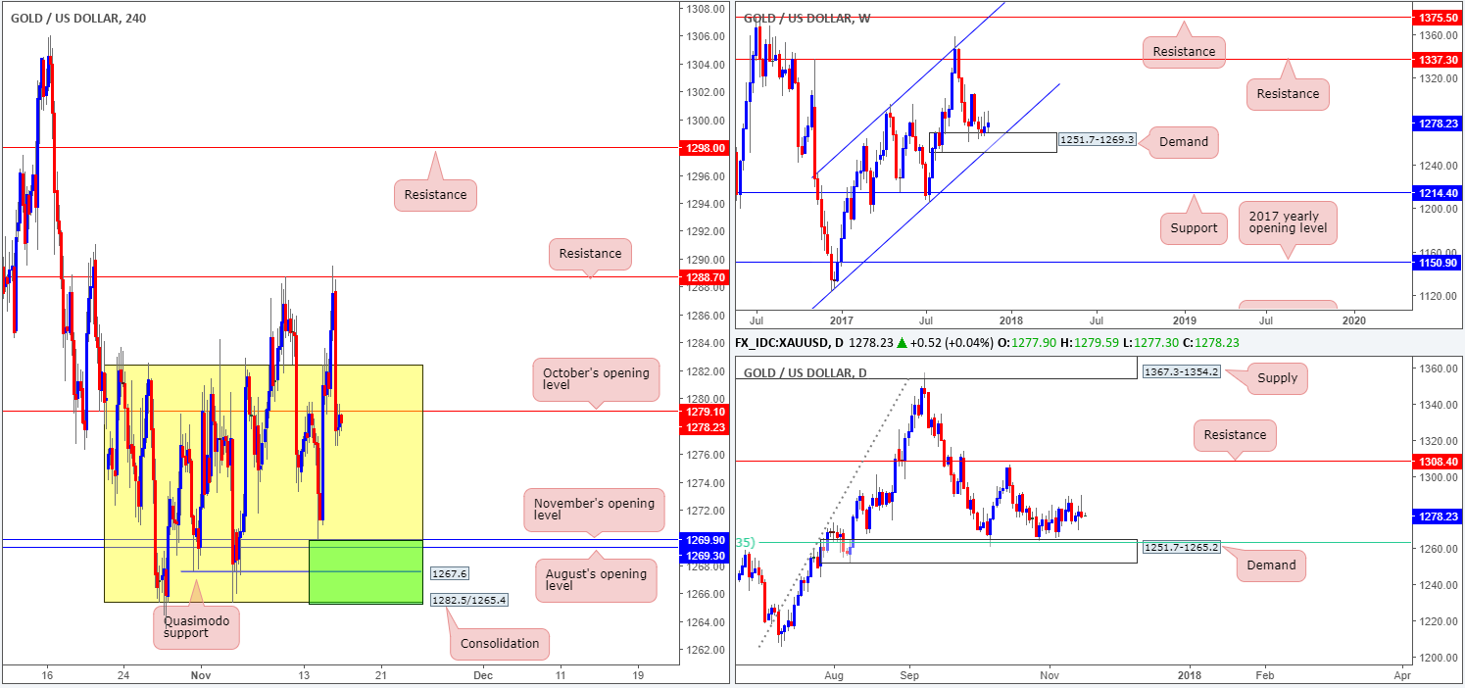Screen dimensions: 1465x688
Task: Click the '2019' label on weekly time axis
Action: point(1184,319)
